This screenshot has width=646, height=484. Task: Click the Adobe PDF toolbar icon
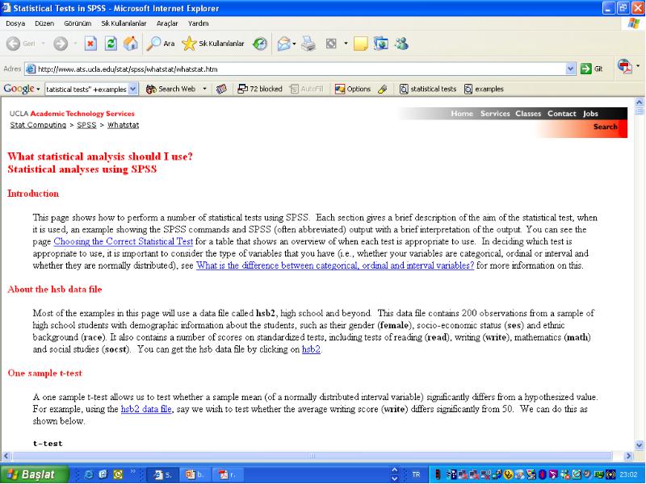625,66
